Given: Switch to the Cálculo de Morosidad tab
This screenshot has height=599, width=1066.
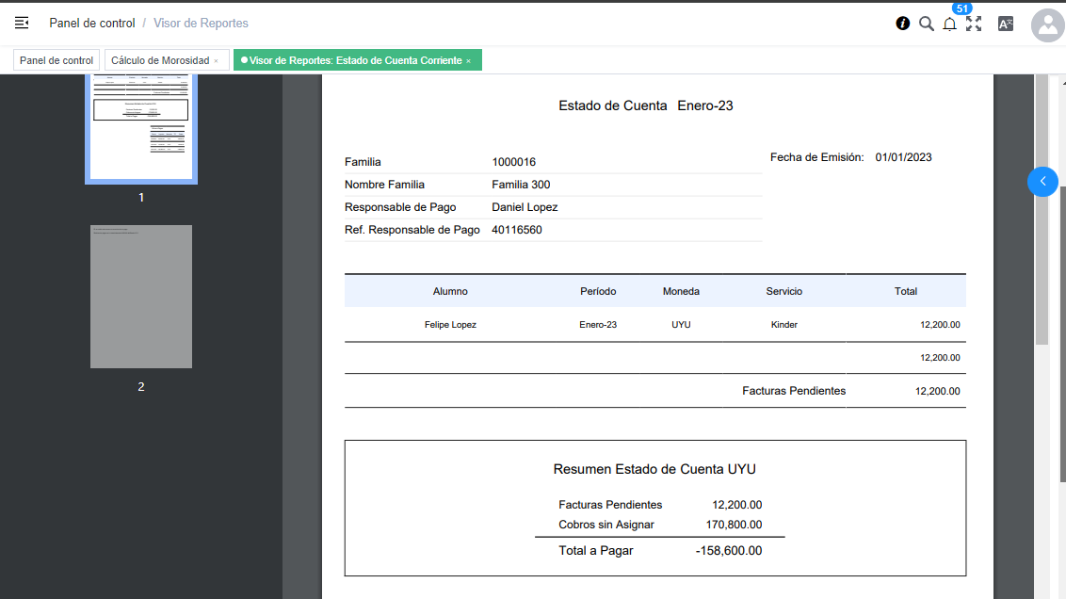Looking at the screenshot, I should click(160, 60).
